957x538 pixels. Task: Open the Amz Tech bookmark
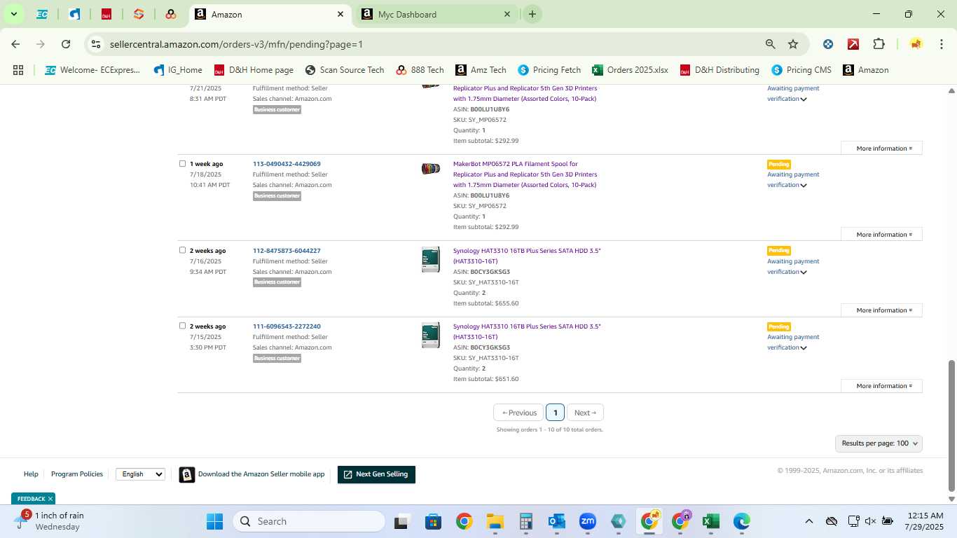tap(481, 70)
